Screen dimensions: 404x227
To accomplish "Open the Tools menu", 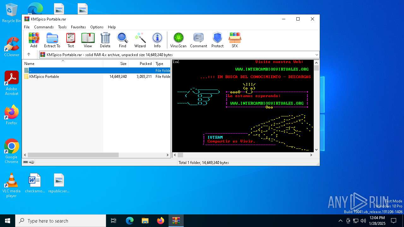I will point(62,27).
